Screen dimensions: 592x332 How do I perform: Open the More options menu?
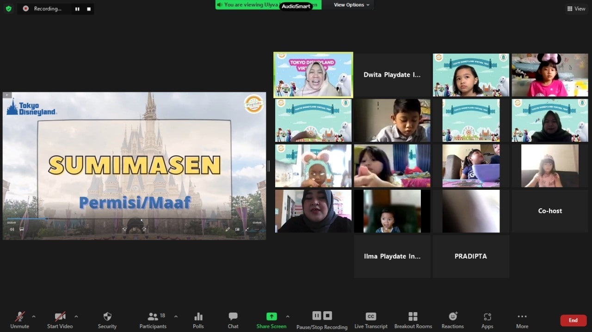pos(522,320)
